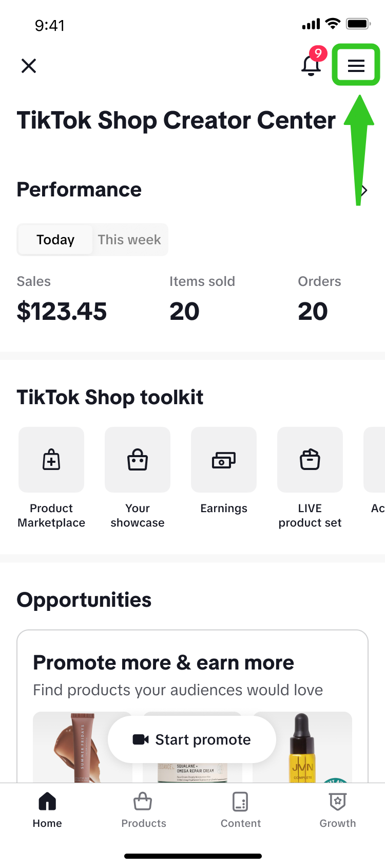This screenshot has height=868, width=385.
Task: Open the Product Marketplace tool
Action: pyautogui.click(x=51, y=460)
